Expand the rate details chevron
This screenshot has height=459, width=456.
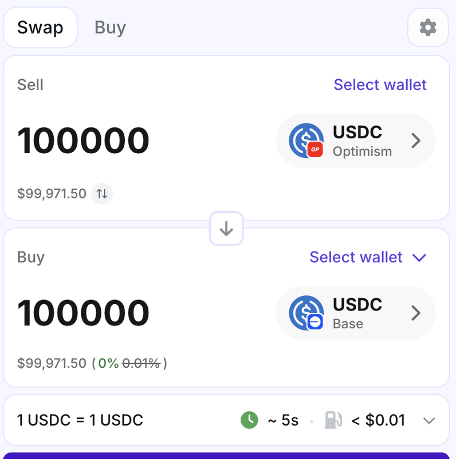pos(429,421)
